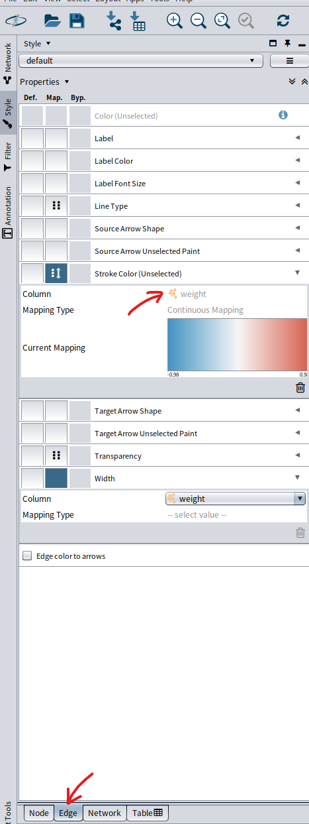The width and height of the screenshot is (309, 824).
Task: Import network from file icon
Action: point(114,21)
